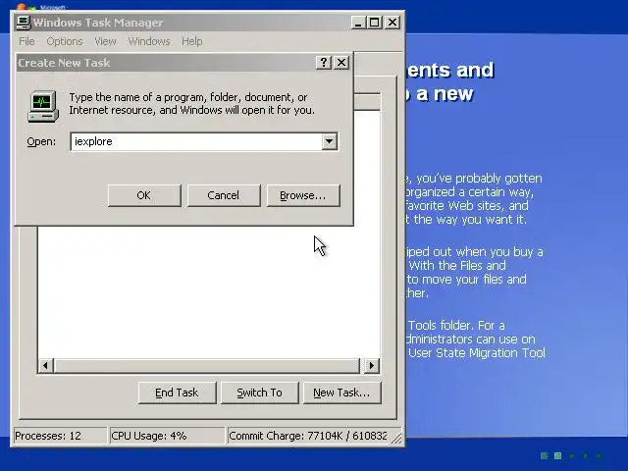Viewport: 628px width, 471px height.
Task: Click the Processes: 12 status bar entry
Action: (x=60, y=436)
